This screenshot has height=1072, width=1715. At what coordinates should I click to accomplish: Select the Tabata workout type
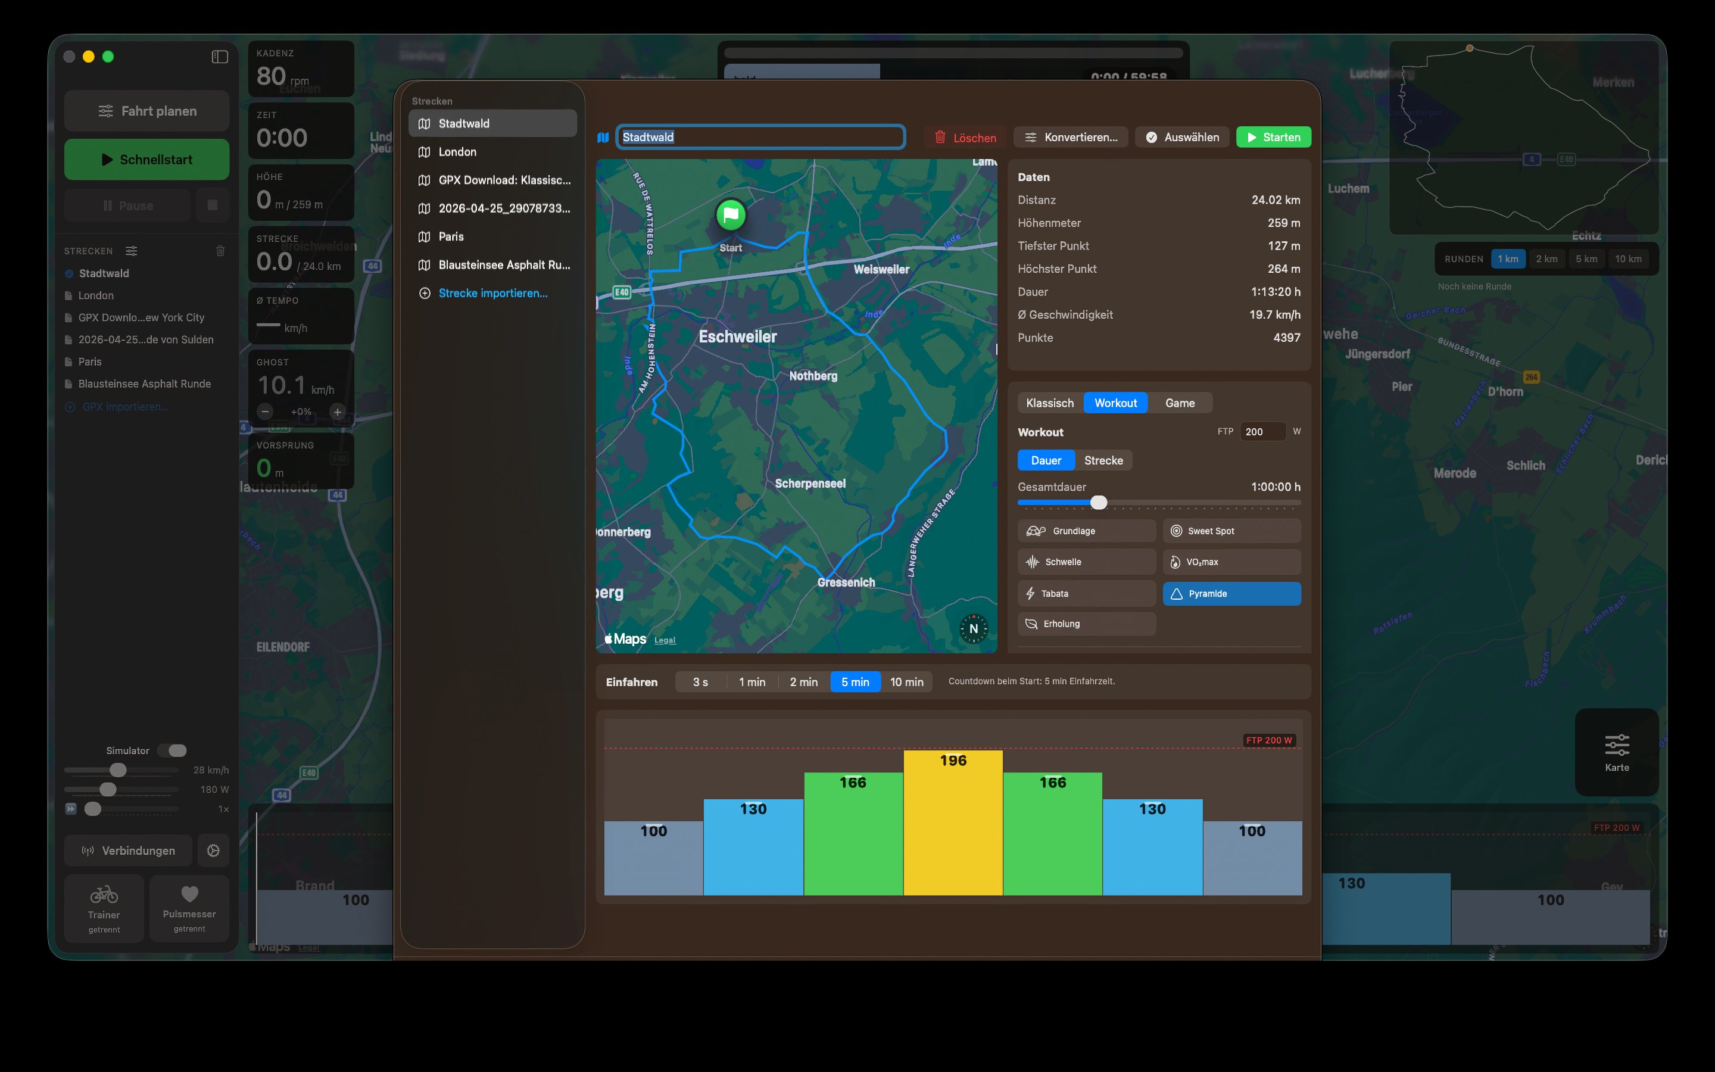point(1086,593)
